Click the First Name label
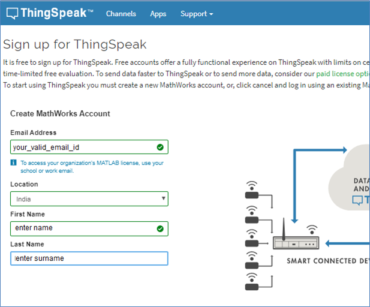Viewport: 370px width, 307px height. (28, 214)
